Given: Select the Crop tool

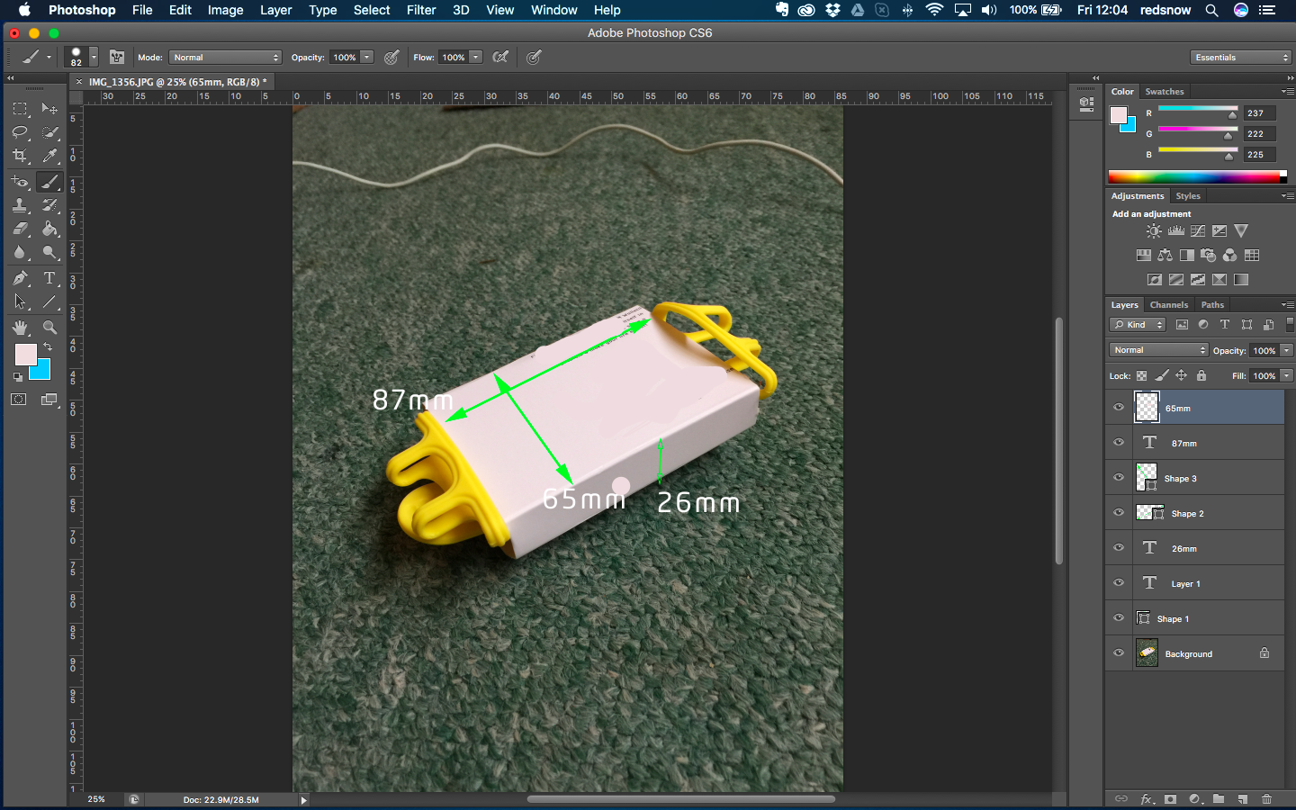Looking at the screenshot, I should (20, 156).
